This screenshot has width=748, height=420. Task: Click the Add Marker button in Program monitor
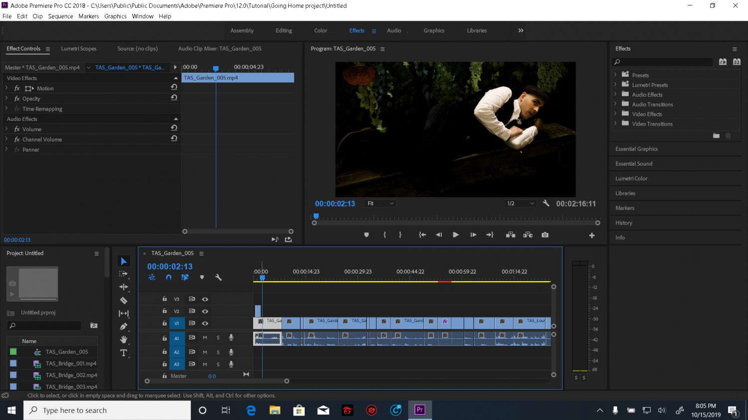tap(367, 235)
